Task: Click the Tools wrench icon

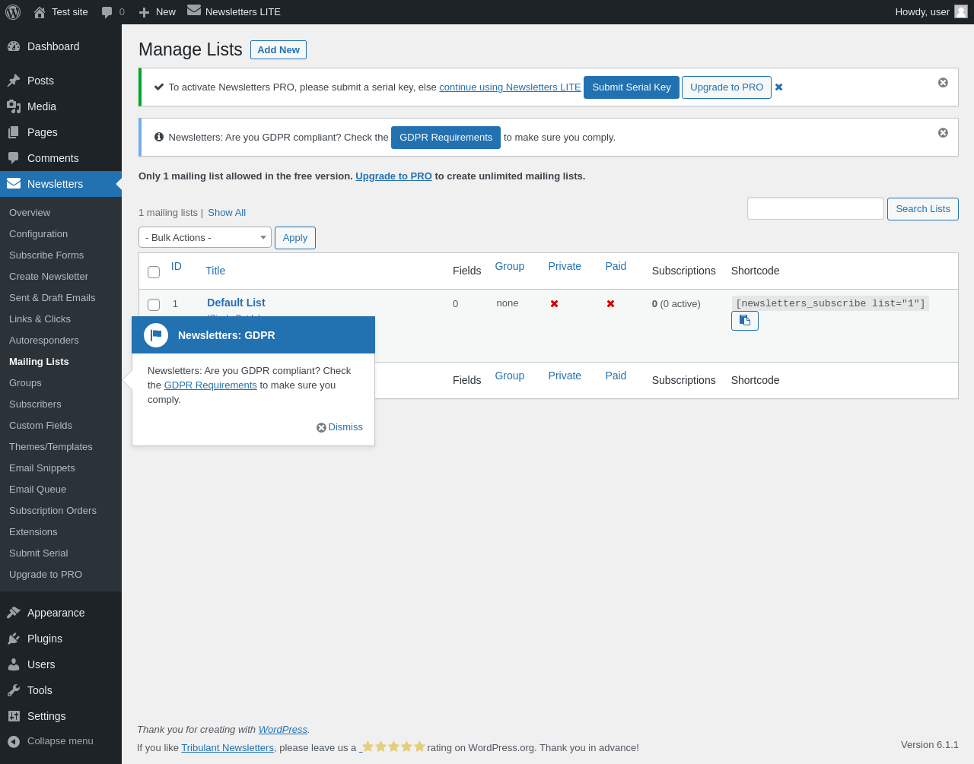Action: [x=14, y=690]
